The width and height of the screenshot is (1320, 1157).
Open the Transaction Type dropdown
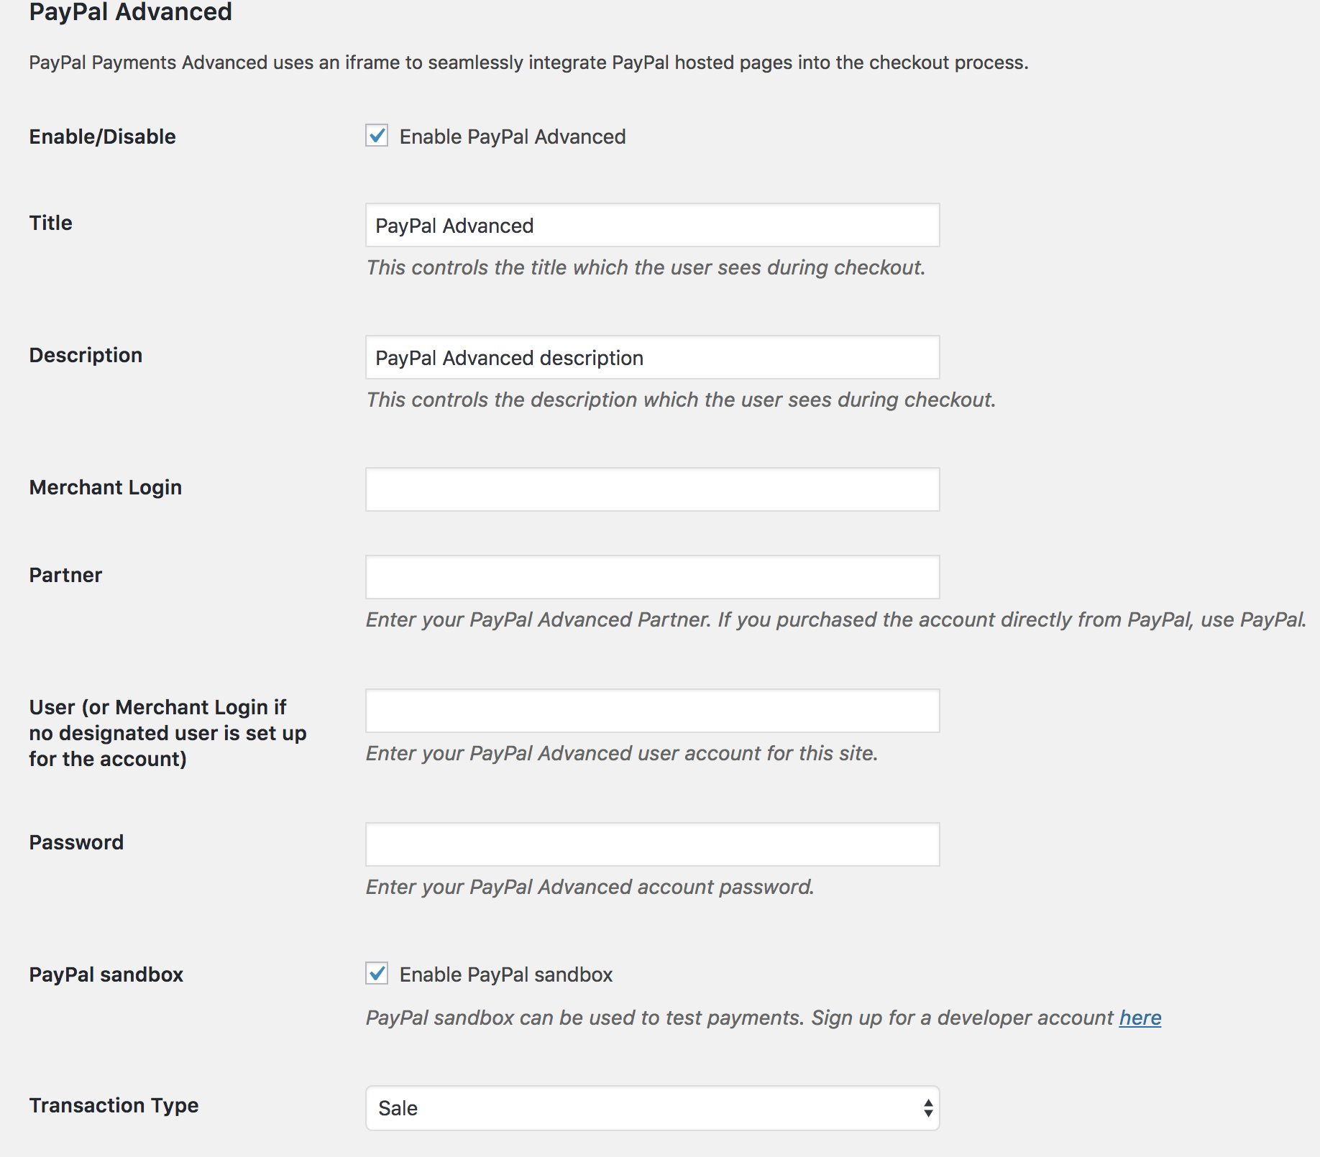click(652, 1107)
